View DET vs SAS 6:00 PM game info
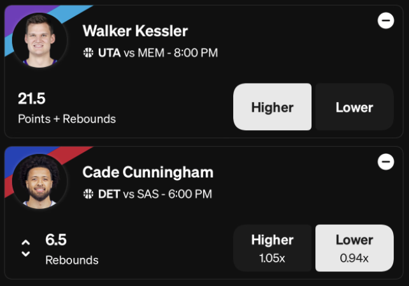Viewport: 409px width, 286px height. [x=155, y=194]
